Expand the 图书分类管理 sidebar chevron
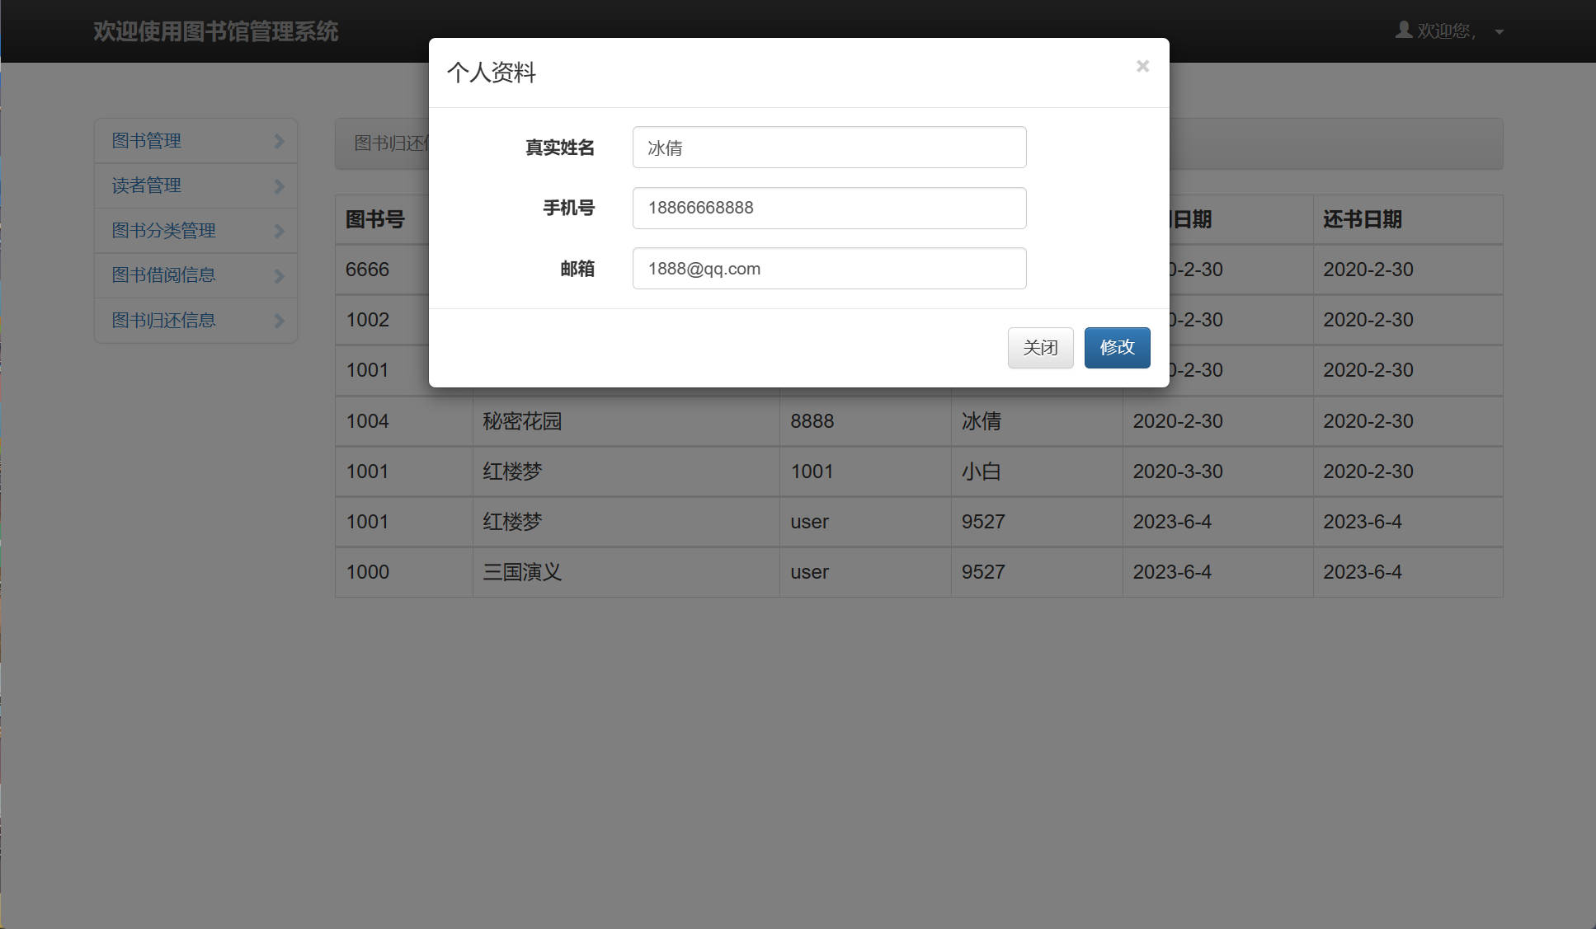1596x929 pixels. pos(280,231)
